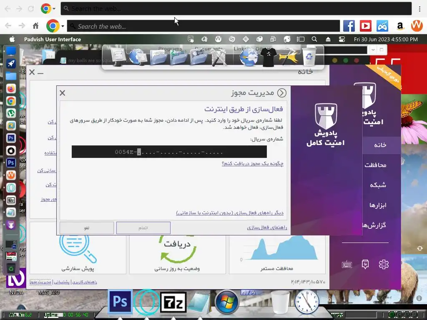This screenshot has height=320, width=427.
Task: Open the recycle bin icon in top dock
Action: (309, 57)
